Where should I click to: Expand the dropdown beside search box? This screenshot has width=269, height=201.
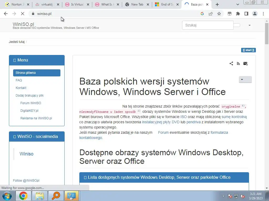[x=250, y=25]
